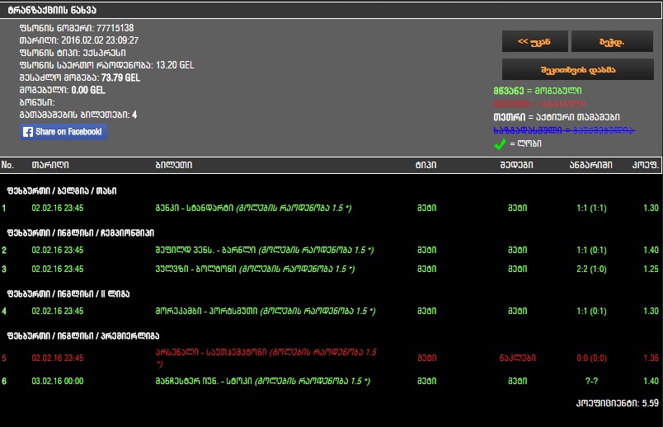Share the bet slip on Facebook

63,132
